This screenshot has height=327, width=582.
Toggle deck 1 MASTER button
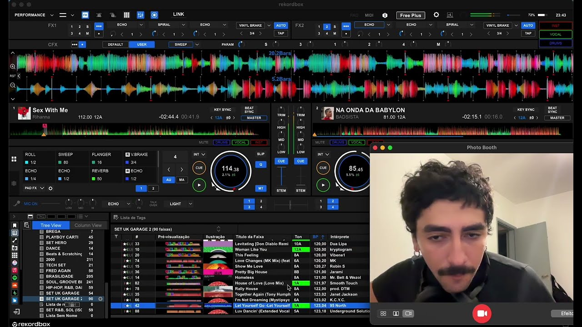point(254,118)
